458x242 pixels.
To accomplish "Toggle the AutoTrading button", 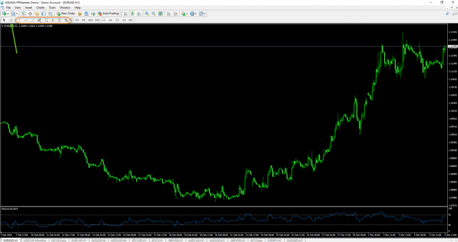I will coord(108,14).
